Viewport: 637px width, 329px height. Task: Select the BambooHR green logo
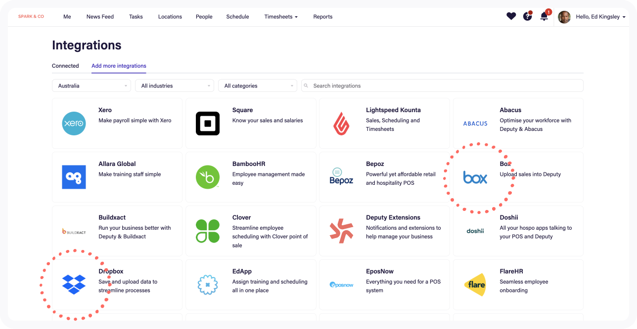coord(208,177)
